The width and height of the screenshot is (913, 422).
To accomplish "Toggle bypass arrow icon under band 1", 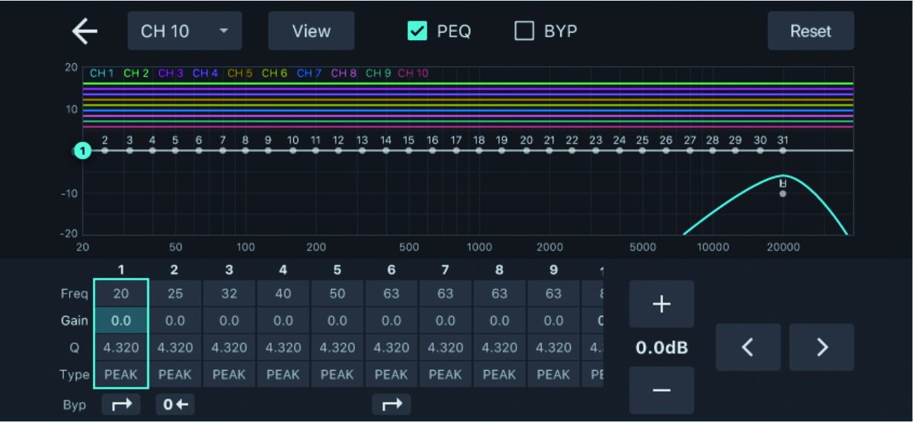I will pos(121,405).
